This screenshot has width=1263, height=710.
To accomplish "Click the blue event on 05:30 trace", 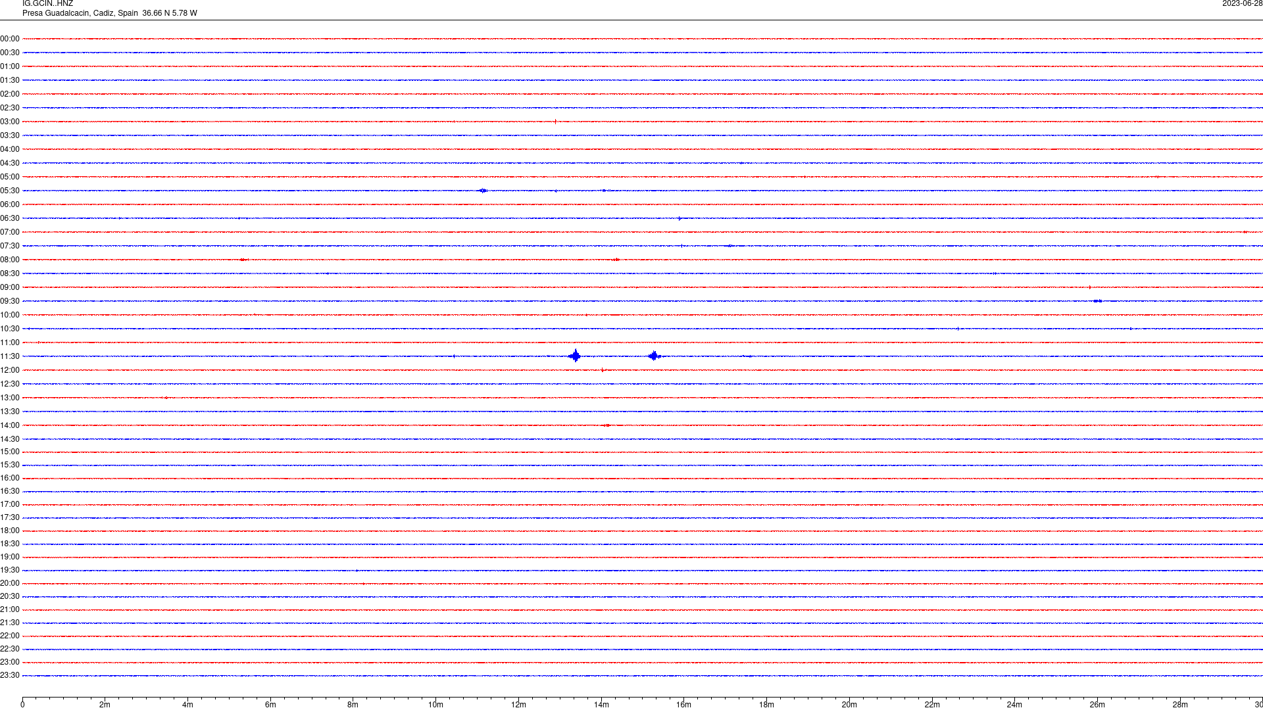I will (x=483, y=191).
